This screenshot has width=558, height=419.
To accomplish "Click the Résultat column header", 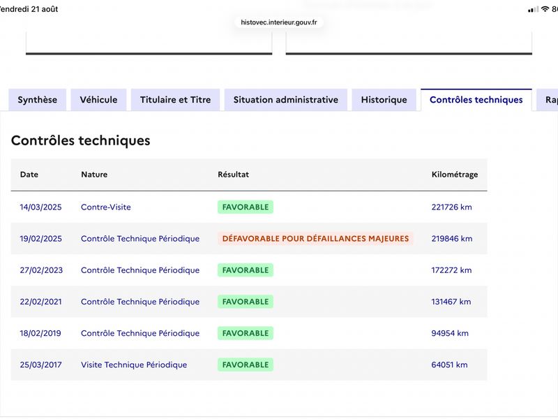I will click(x=234, y=174).
